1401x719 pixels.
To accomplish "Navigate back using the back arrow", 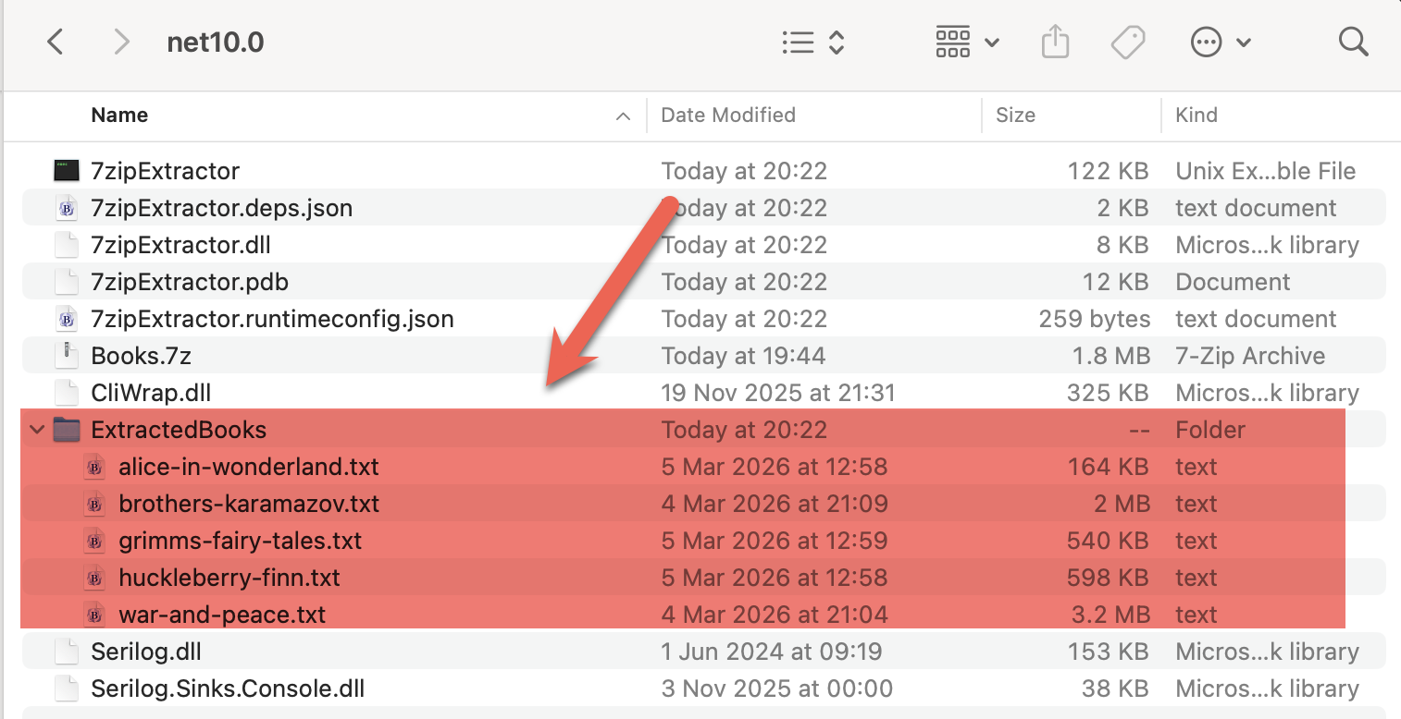I will click(x=56, y=41).
